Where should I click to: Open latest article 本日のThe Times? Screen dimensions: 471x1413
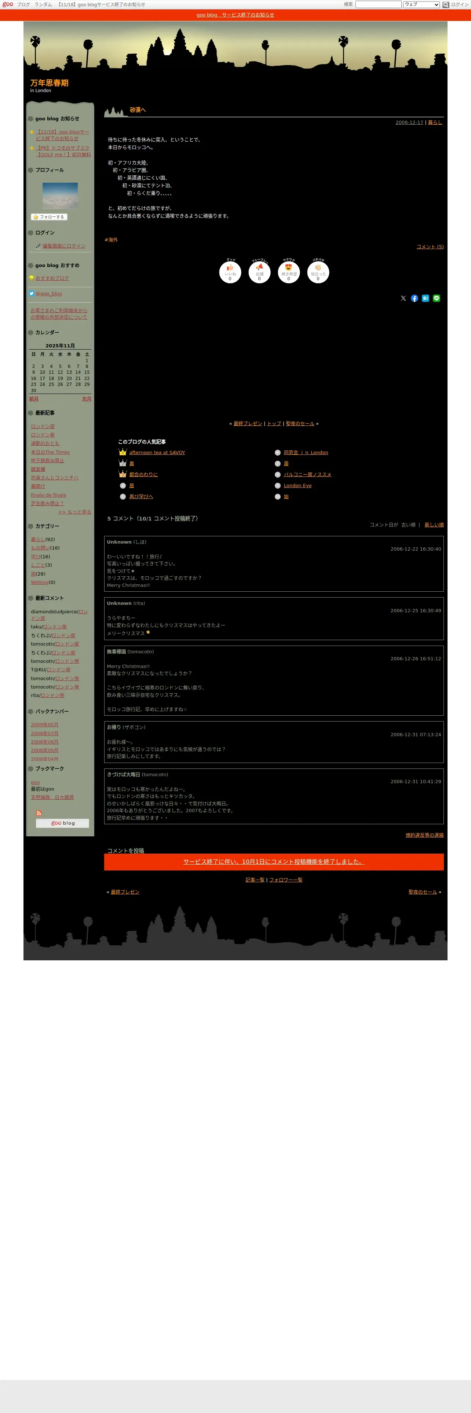51,453
